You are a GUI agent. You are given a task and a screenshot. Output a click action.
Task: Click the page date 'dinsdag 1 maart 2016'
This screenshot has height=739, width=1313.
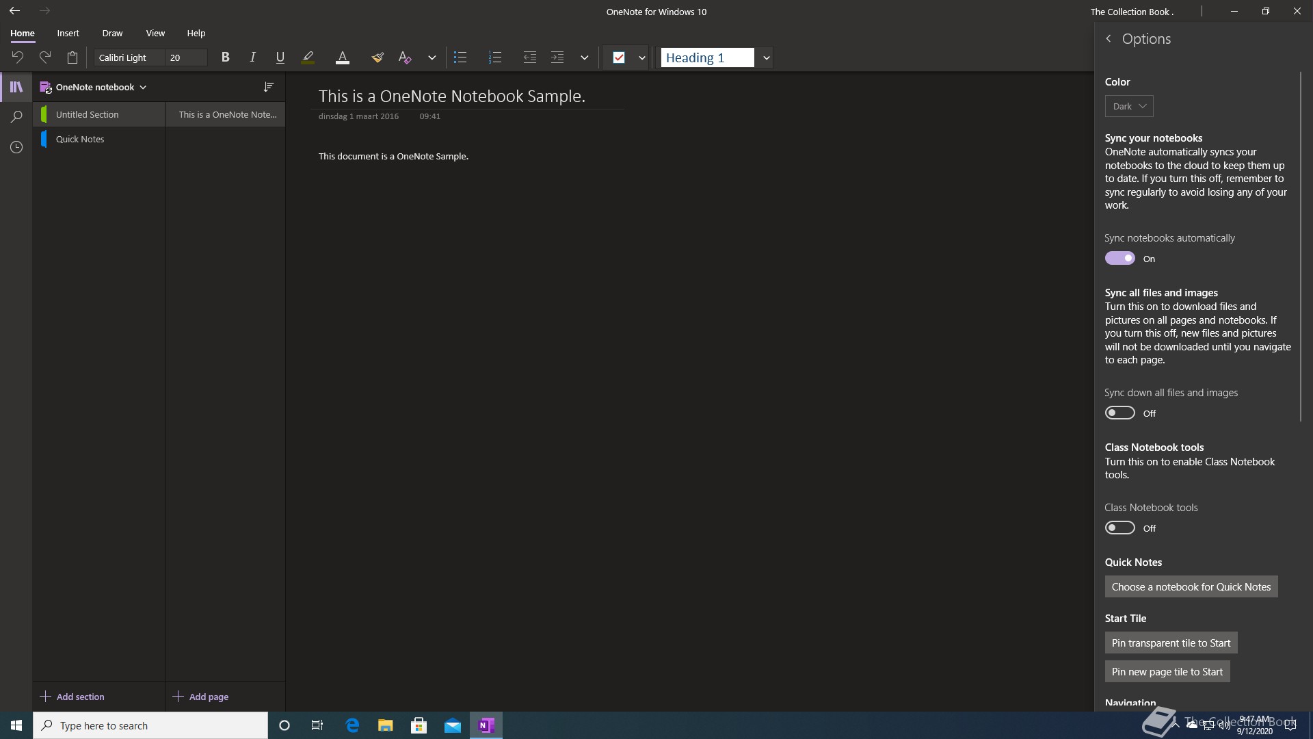pos(358,116)
